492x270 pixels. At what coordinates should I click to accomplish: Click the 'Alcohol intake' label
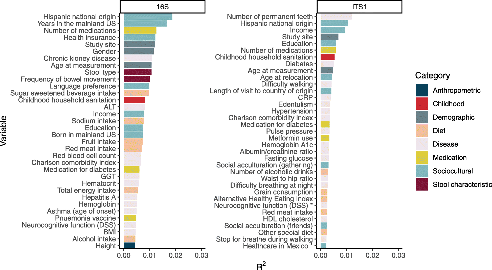94,239
